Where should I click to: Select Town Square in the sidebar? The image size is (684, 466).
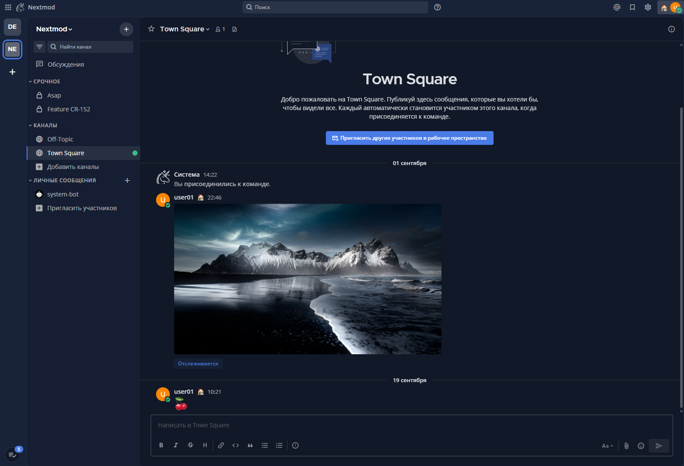point(83,153)
